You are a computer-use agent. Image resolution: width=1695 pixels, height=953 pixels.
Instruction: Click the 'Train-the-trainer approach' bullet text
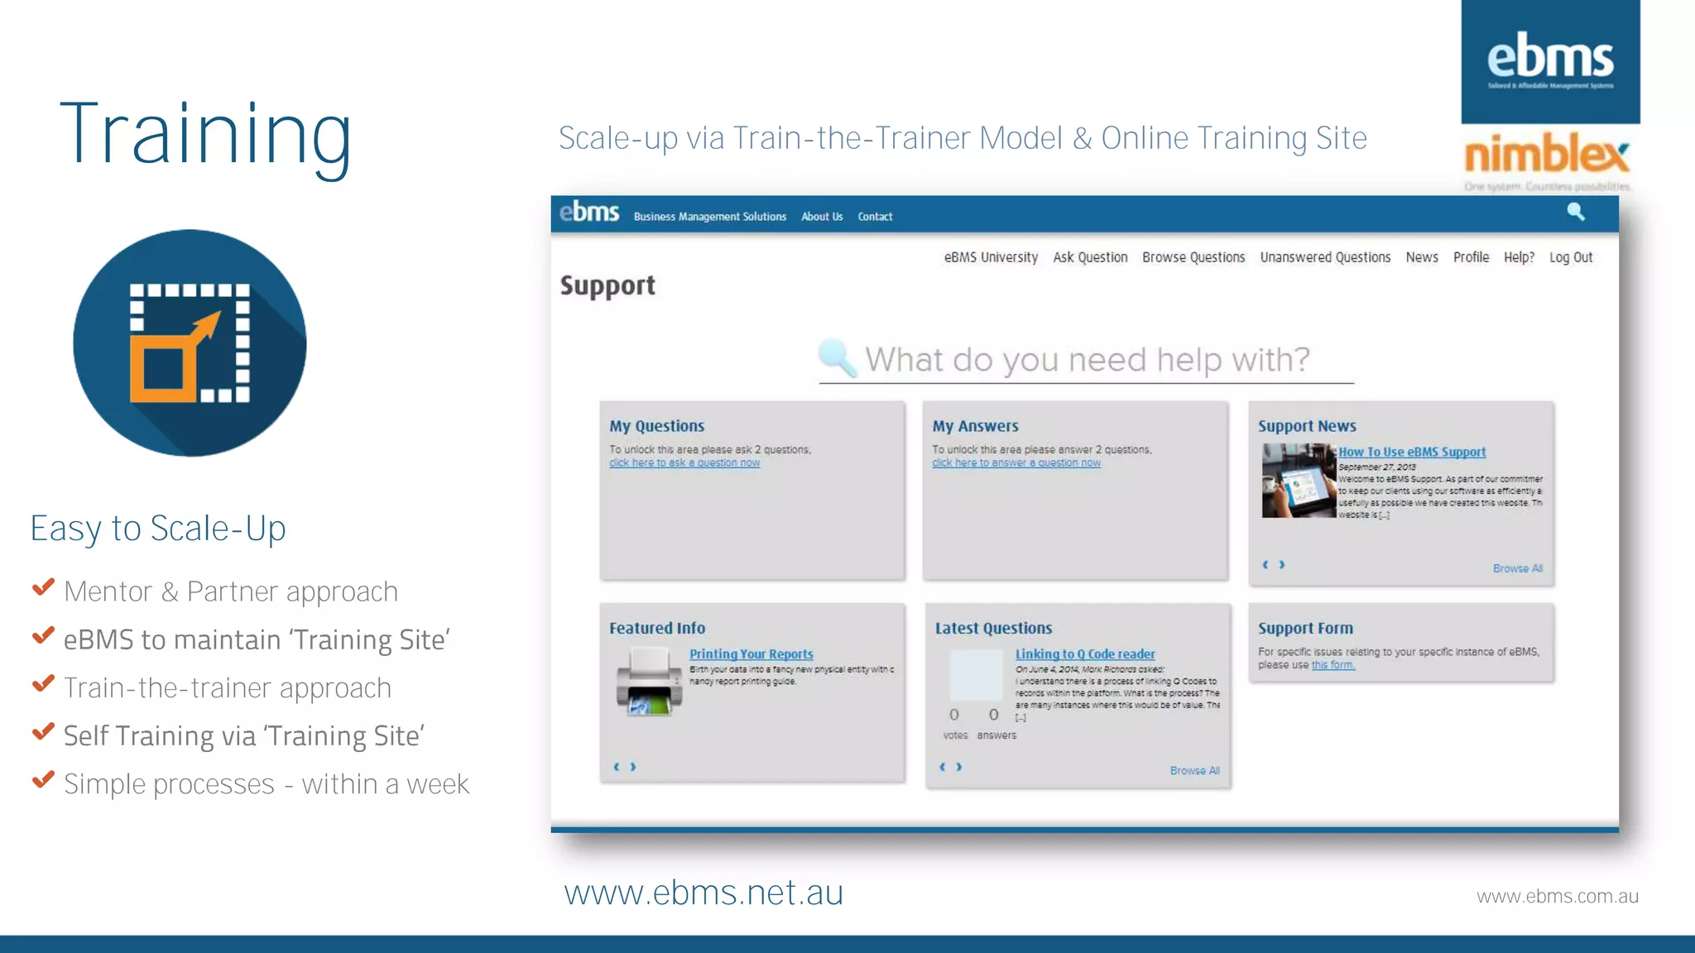228,687
